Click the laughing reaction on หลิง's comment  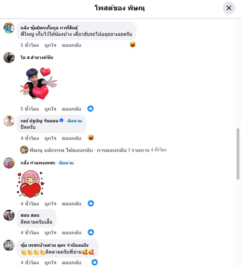[133, 44]
